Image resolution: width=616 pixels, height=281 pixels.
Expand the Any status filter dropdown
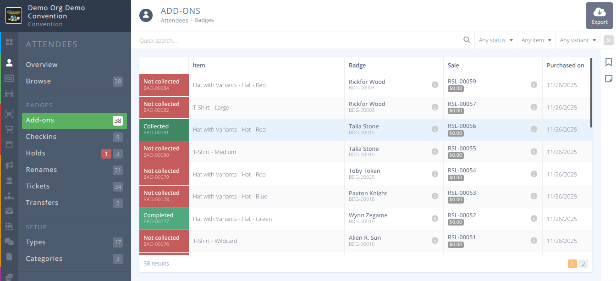495,40
